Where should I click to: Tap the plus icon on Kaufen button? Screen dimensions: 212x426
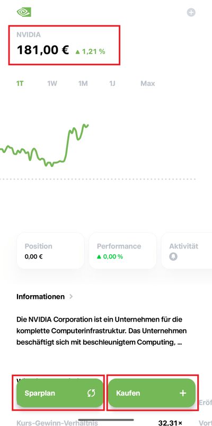183,393
